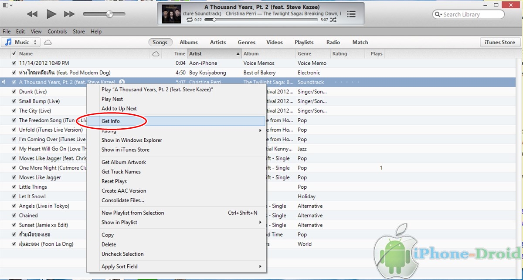523x280 pixels.
Task: Switch to the Match tab
Action: click(x=360, y=42)
